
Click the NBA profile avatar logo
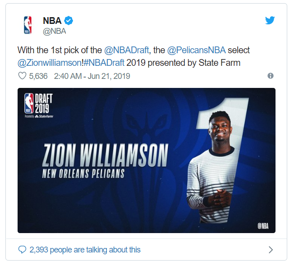pos(28,25)
